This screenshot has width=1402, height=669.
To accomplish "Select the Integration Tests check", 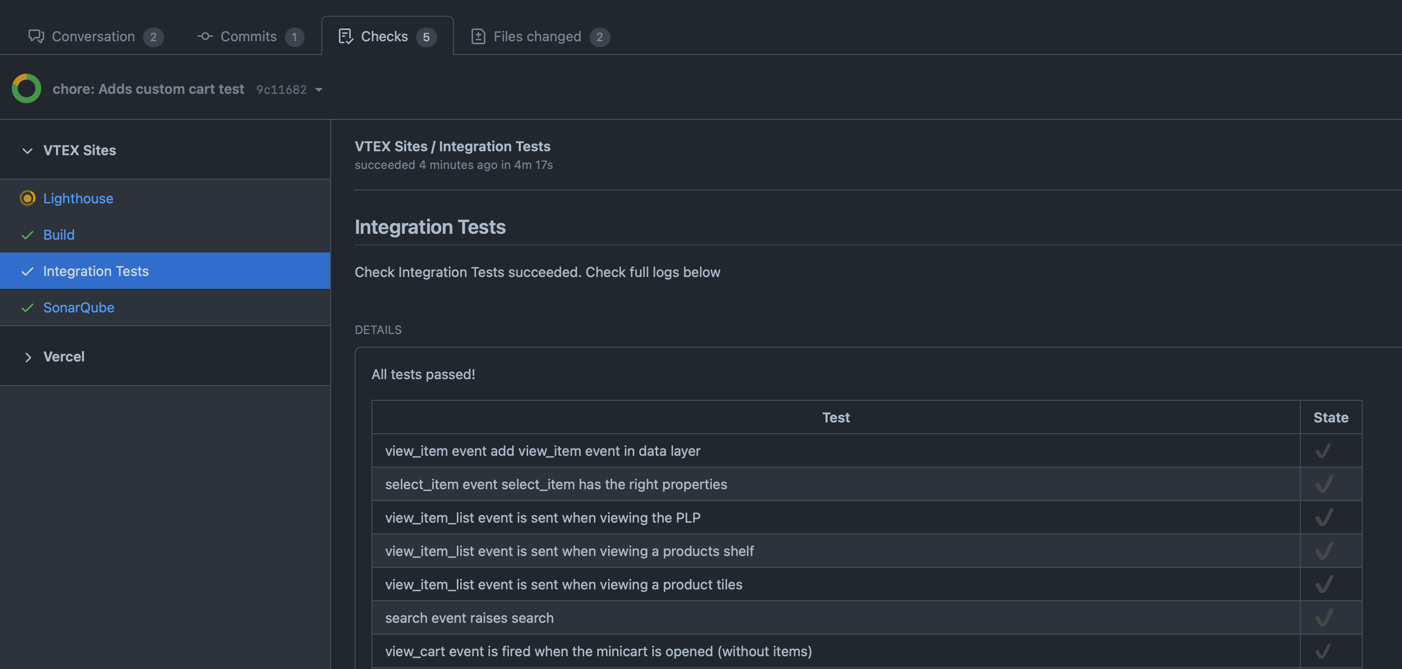I will pyautogui.click(x=96, y=270).
